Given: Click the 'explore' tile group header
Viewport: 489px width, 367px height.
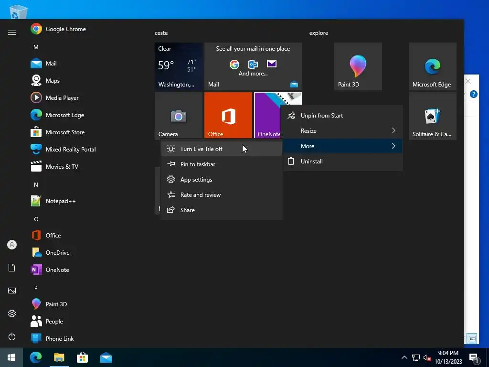Looking at the screenshot, I should (x=319, y=33).
